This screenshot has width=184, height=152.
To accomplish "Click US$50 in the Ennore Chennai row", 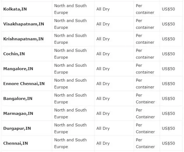I will pos(168,84).
